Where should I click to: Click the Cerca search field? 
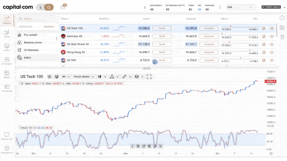(38, 19)
